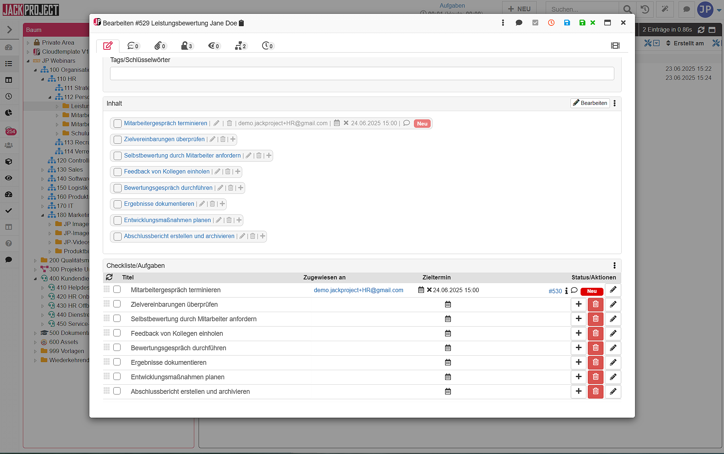Click demo.jackproject+HR@gmail.com link in checklist
Screen dimensions: 724x454
(x=358, y=290)
